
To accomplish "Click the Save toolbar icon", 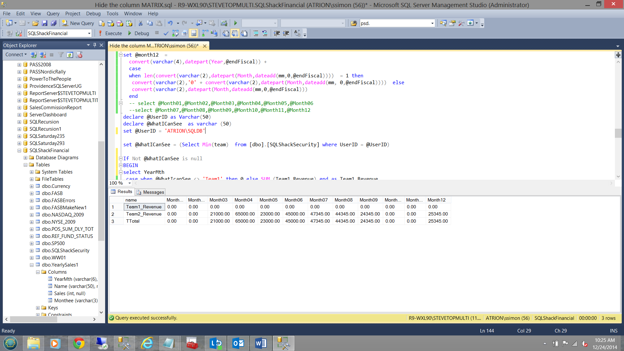I will click(45, 23).
